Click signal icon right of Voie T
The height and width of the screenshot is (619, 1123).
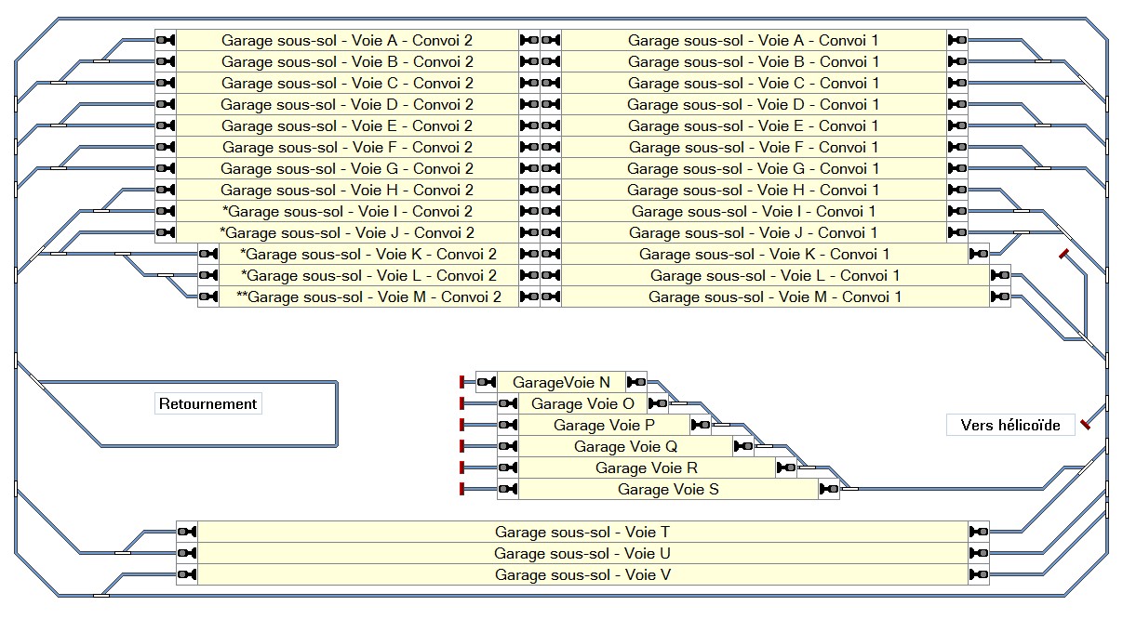tap(980, 532)
